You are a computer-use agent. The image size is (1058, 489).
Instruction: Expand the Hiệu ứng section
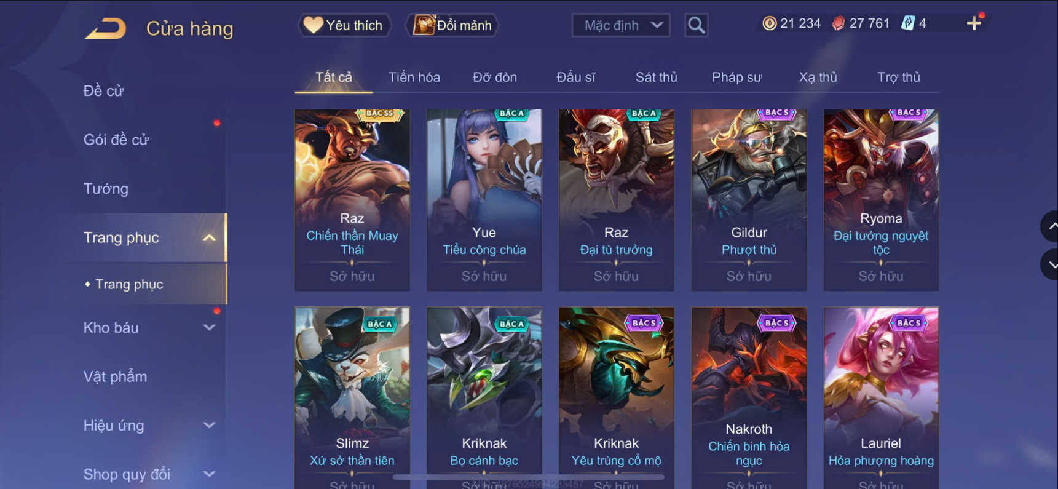point(209,426)
